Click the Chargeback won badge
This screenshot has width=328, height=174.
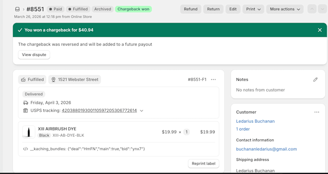[133, 9]
